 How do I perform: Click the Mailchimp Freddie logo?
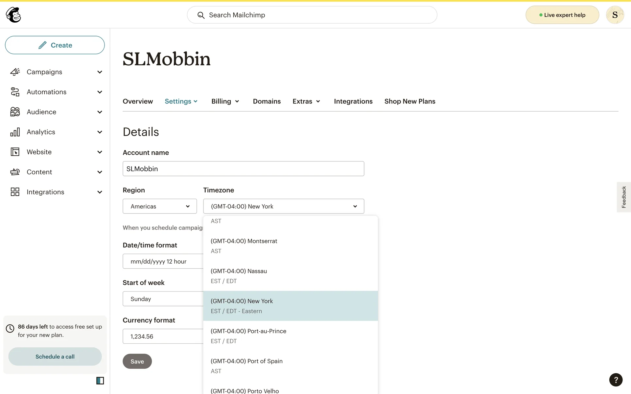click(13, 15)
